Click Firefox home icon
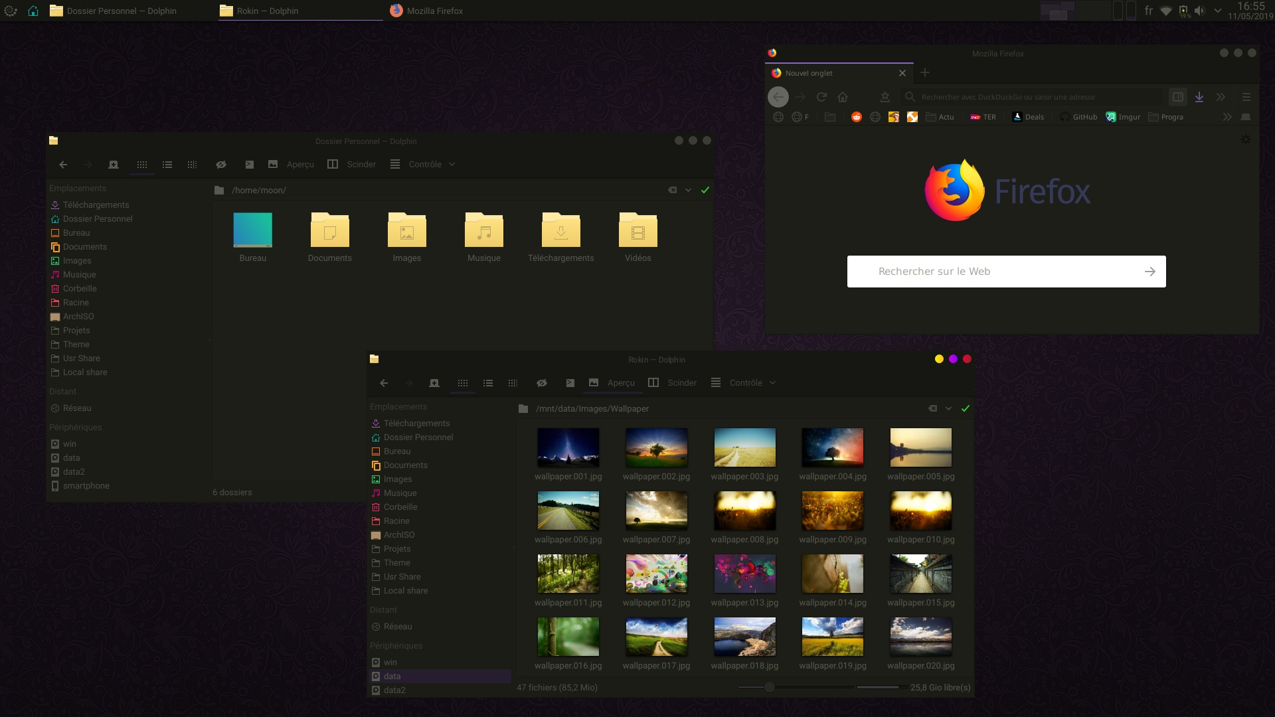Image resolution: width=1275 pixels, height=717 pixels. point(843,97)
